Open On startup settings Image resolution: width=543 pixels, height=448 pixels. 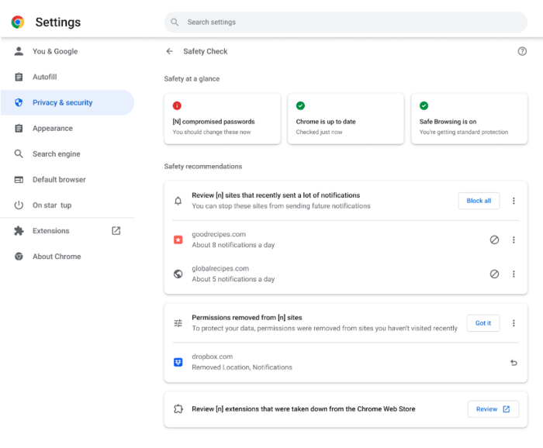[x=67, y=205]
